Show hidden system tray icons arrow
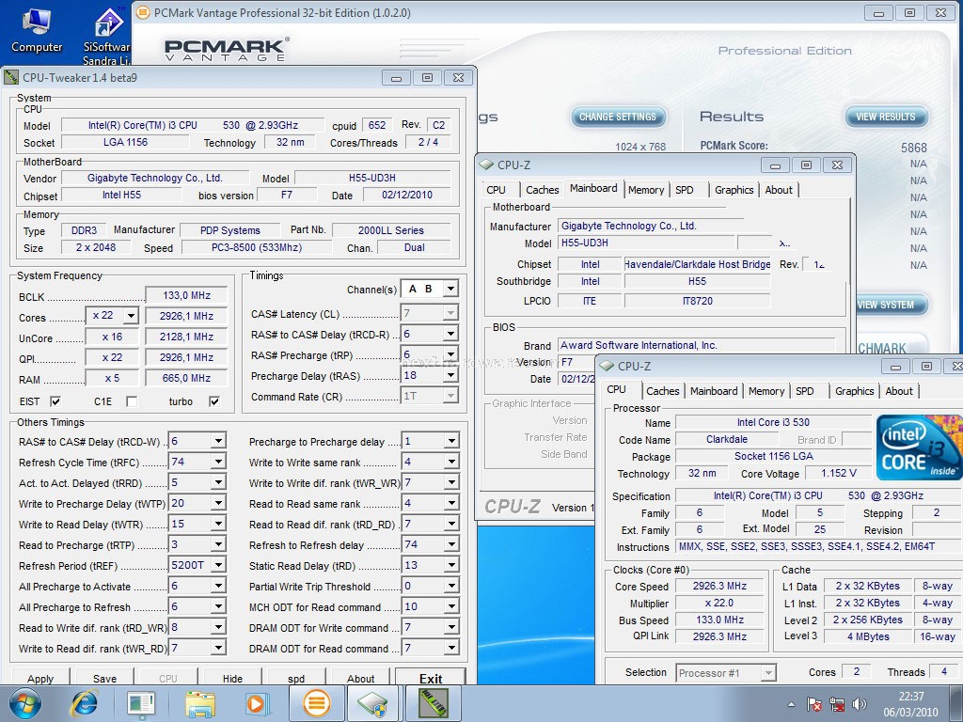963x722 pixels. [x=791, y=704]
